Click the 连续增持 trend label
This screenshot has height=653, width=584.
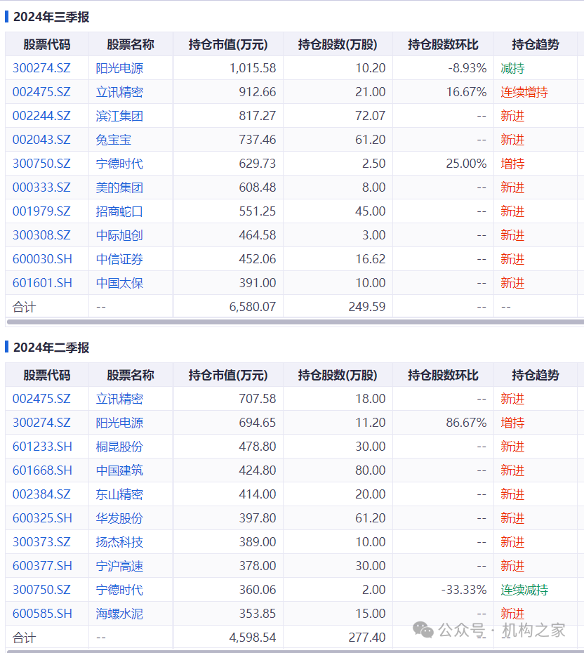click(524, 92)
